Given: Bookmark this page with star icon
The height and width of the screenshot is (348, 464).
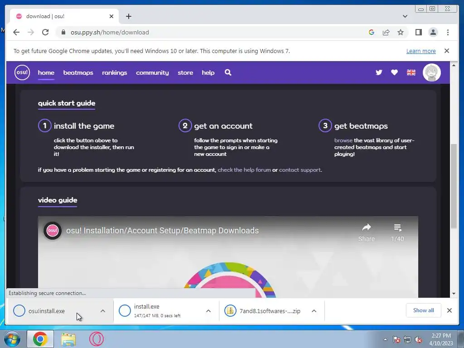Looking at the screenshot, I should (x=401, y=32).
